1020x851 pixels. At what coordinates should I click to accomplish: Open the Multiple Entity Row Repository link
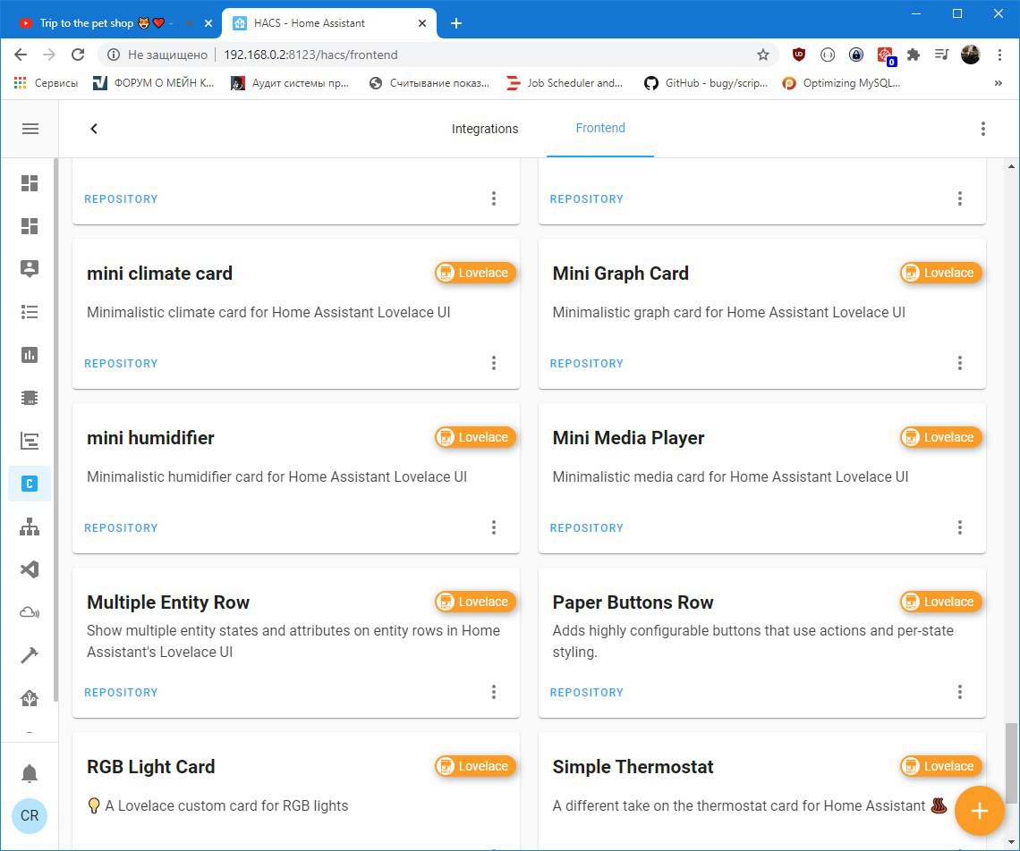click(121, 693)
